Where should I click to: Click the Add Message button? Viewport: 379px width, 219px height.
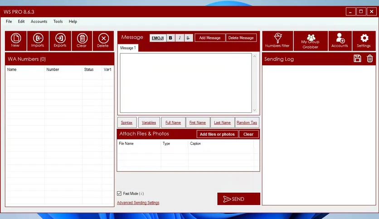[210, 38]
